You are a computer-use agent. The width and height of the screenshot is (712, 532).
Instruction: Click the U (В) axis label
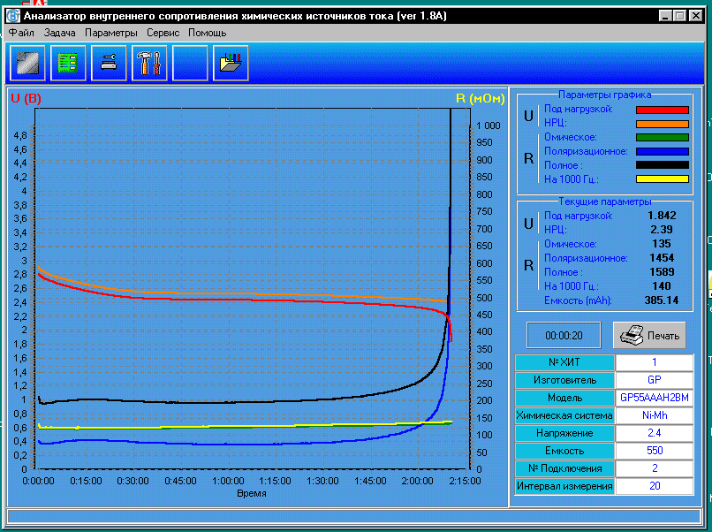(26, 99)
